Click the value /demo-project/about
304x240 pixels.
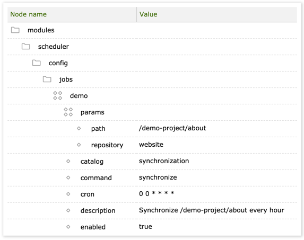(172, 128)
